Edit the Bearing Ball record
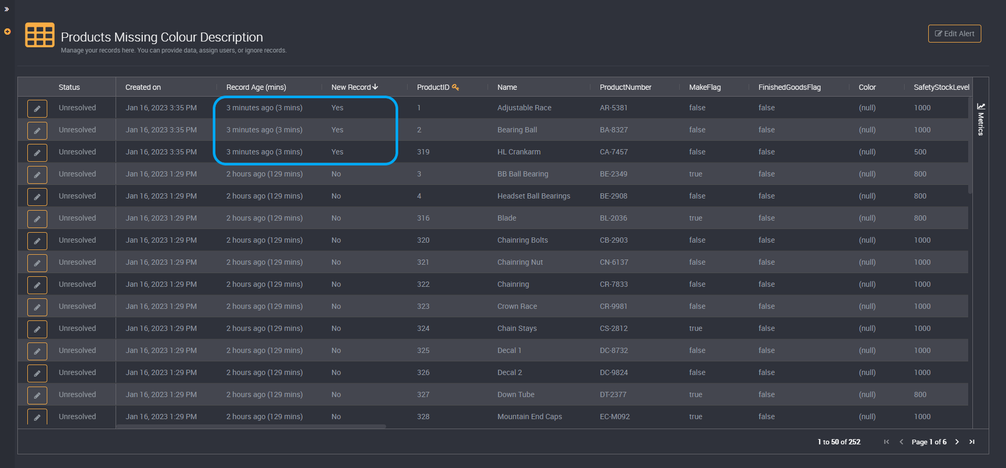This screenshot has height=468, width=1006. pos(37,130)
